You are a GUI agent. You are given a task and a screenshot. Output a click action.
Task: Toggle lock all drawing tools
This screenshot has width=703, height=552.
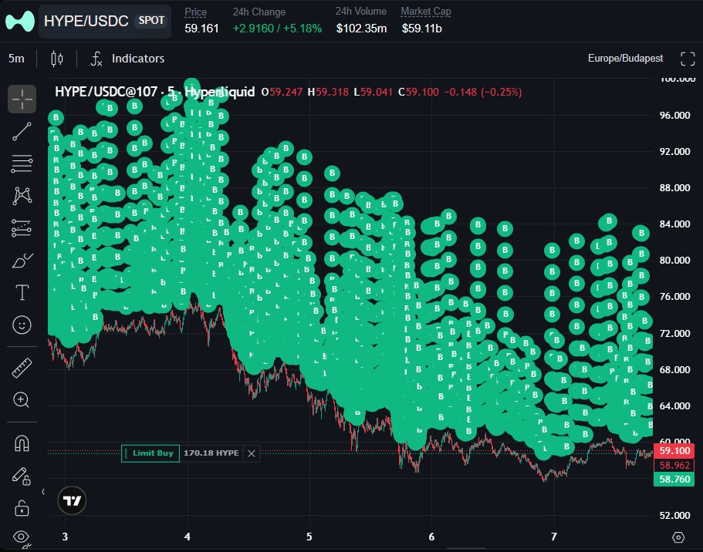point(22,508)
